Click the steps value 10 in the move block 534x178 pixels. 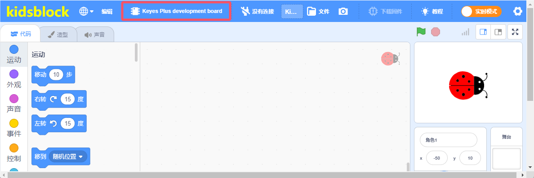pos(56,75)
